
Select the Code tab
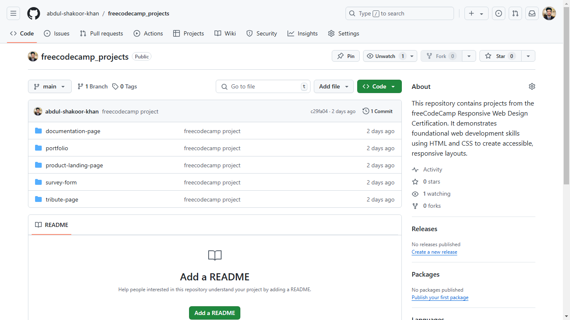(x=22, y=33)
